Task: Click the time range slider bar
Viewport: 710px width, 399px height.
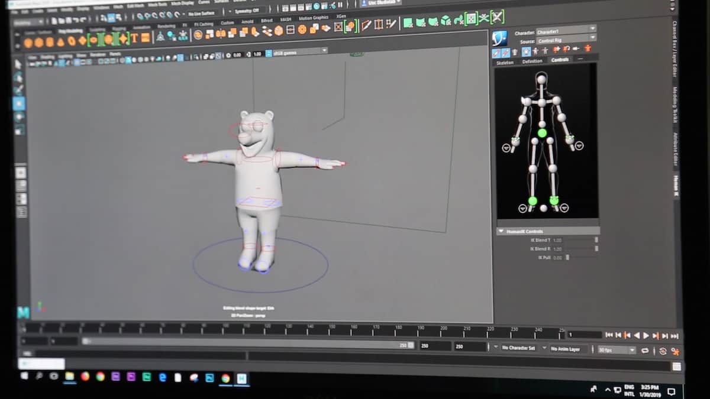Action: 248,342
